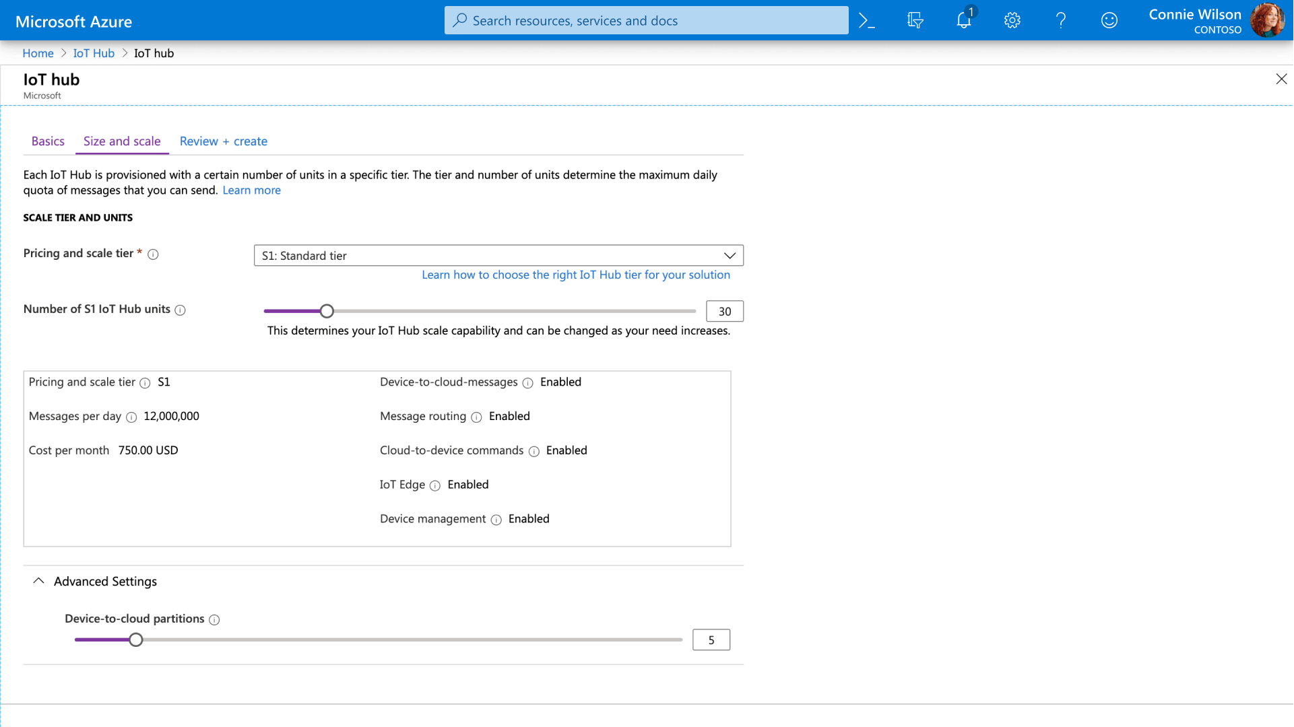Click Connie Wilson's profile avatar
This screenshot has height=727, width=1294.
(1267, 20)
